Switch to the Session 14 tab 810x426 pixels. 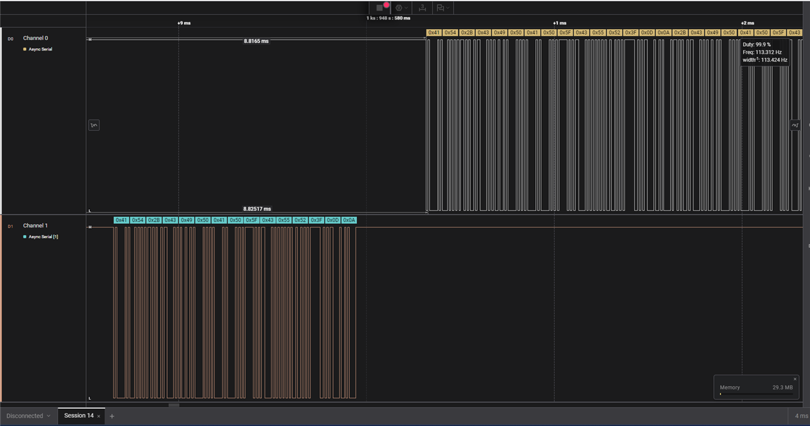(78, 416)
